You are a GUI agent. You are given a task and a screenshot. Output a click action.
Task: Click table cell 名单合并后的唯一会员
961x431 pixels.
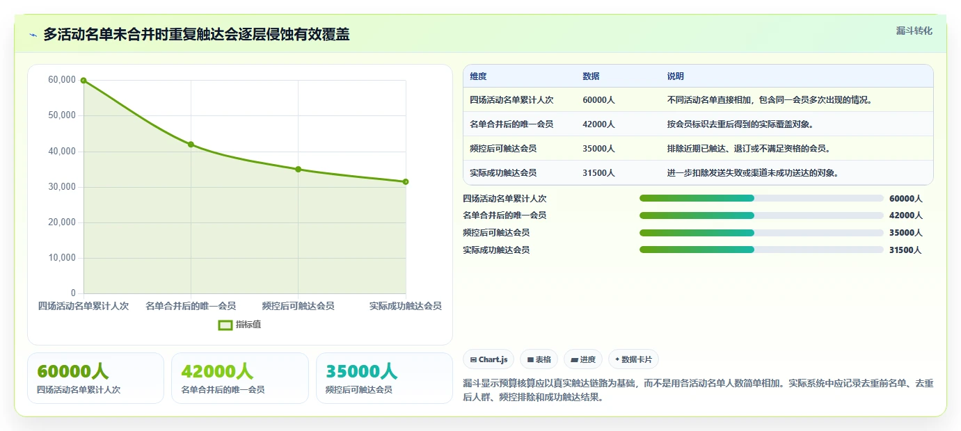click(511, 124)
